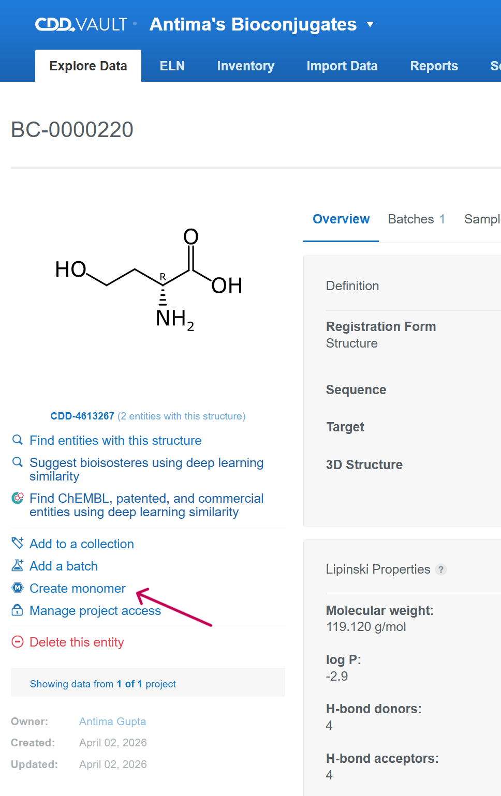Click the red minus icon for Delete entity
This screenshot has height=796, width=501.
[x=18, y=642]
